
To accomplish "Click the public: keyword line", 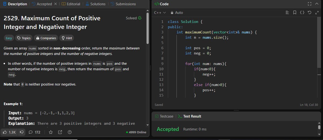I will click(175, 27).
